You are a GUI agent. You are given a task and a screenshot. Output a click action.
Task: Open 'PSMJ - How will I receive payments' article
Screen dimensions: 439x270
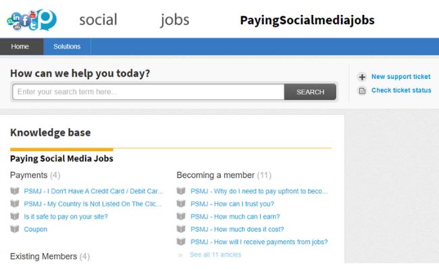click(x=259, y=242)
